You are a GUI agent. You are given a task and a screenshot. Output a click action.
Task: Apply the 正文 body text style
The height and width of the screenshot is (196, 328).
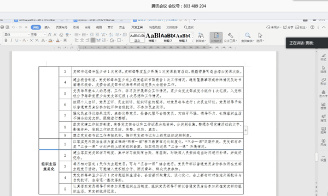pyautogui.click(x=137, y=38)
